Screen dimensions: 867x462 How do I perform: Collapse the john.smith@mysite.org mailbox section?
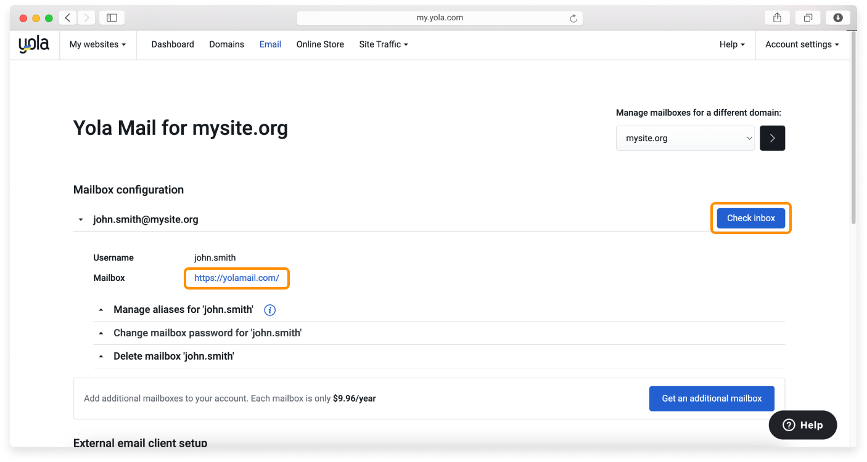click(x=80, y=219)
